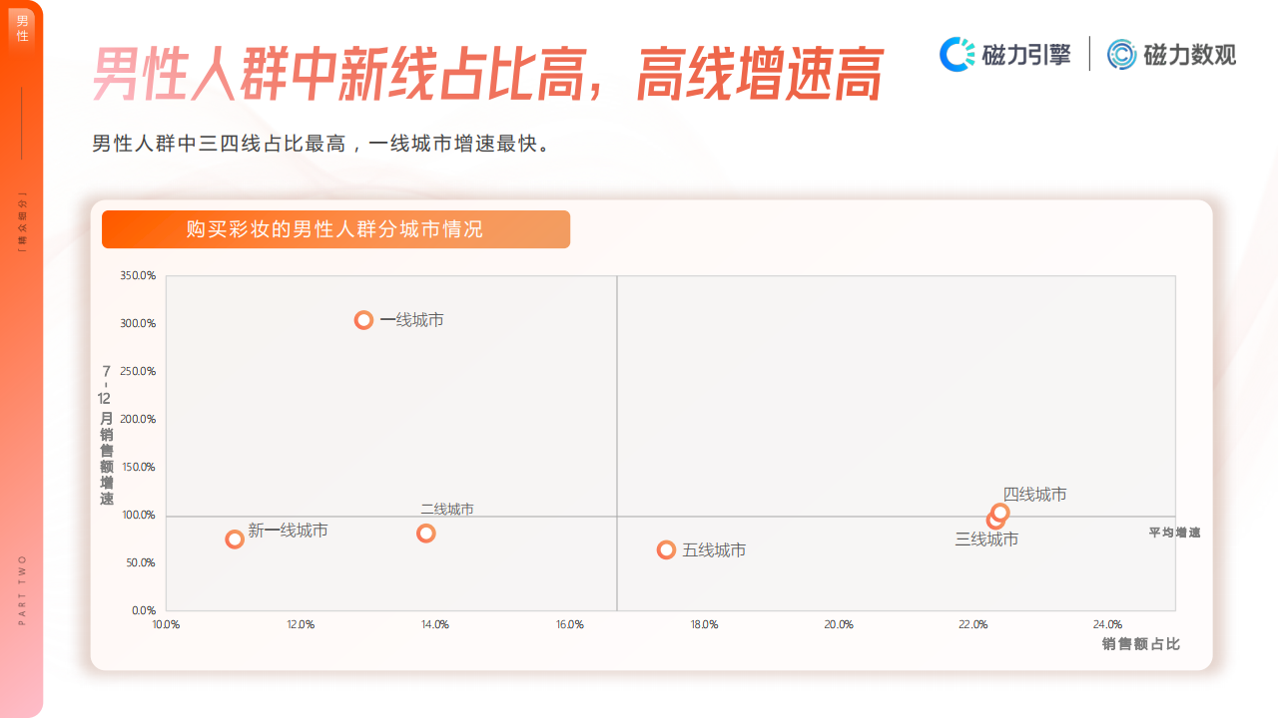Select the 四线城市 text label
Screen dimensions: 1278x718
click(x=1034, y=495)
